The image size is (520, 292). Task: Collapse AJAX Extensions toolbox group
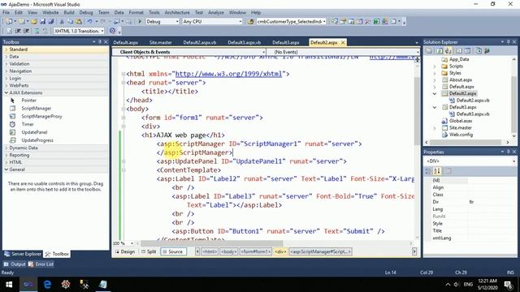[x=6, y=93]
